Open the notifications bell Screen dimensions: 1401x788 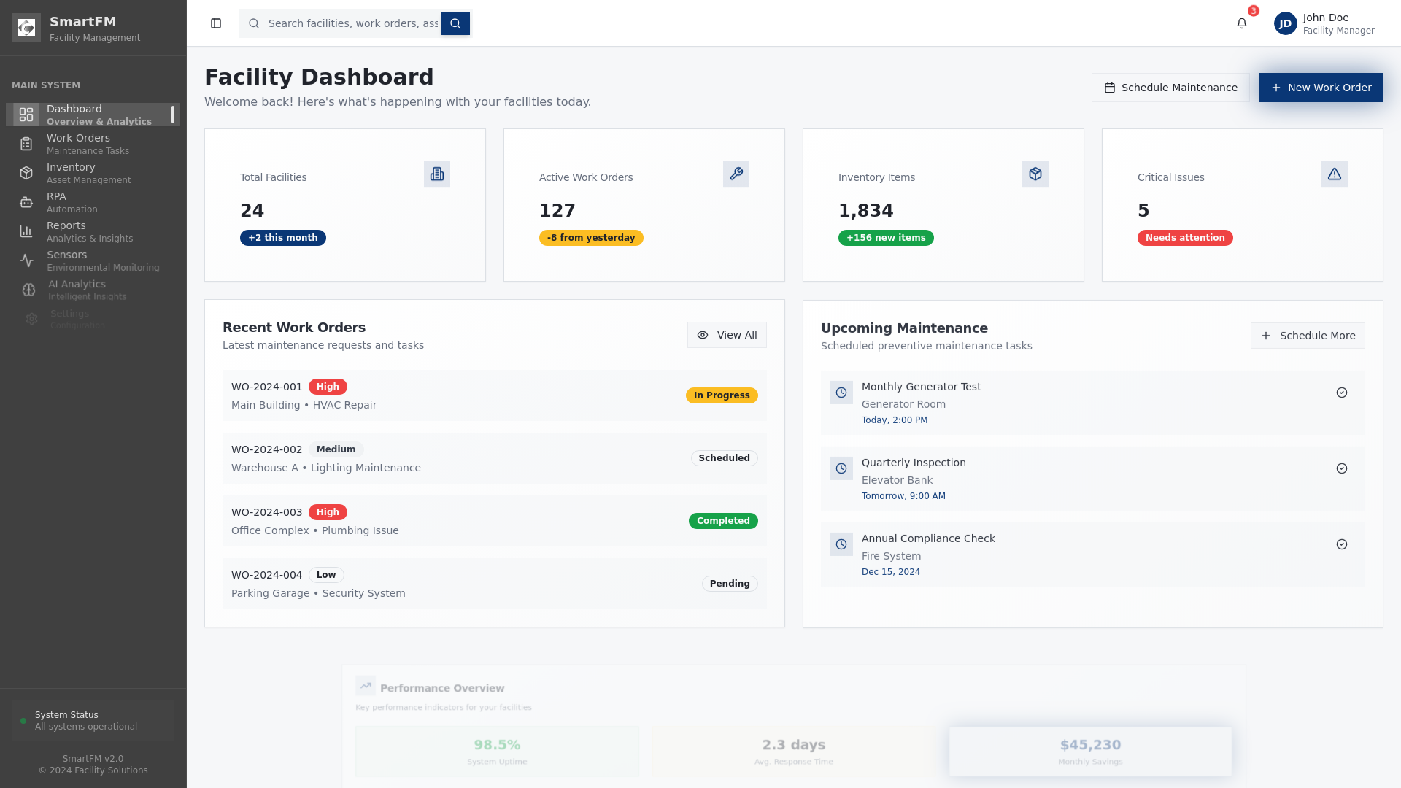point(1242,23)
